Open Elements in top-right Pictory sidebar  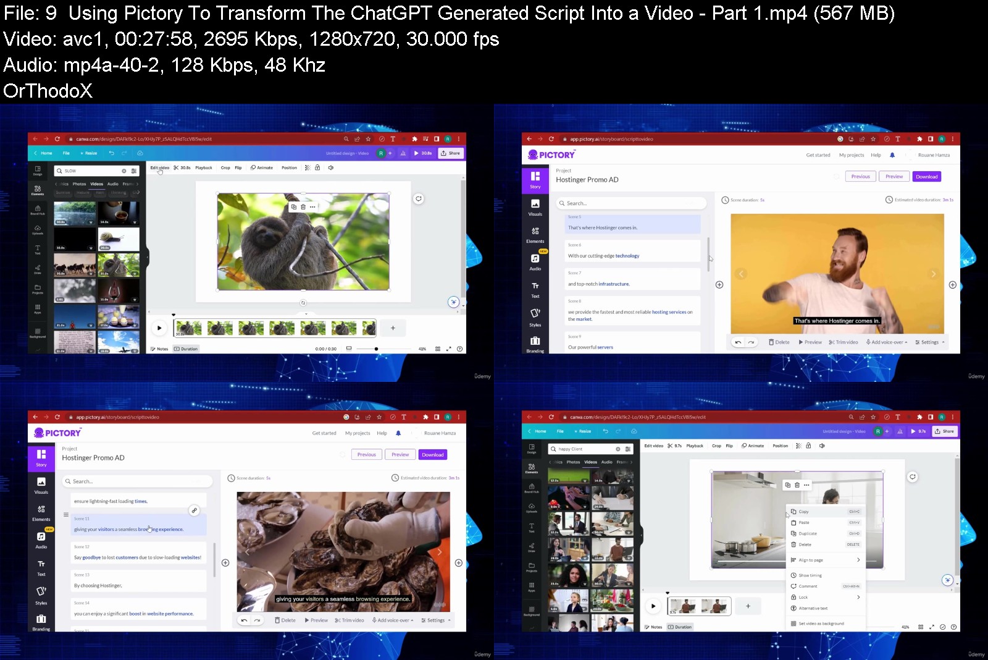click(535, 235)
